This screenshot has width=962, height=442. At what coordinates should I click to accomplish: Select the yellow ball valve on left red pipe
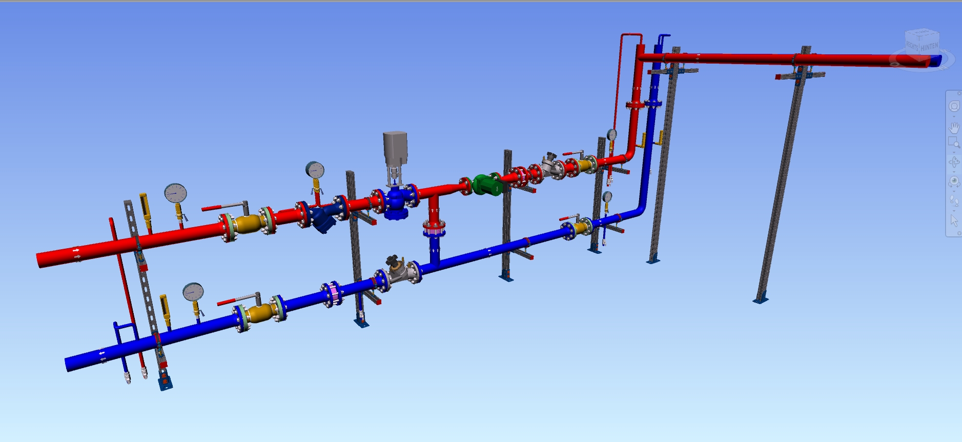[x=249, y=224]
